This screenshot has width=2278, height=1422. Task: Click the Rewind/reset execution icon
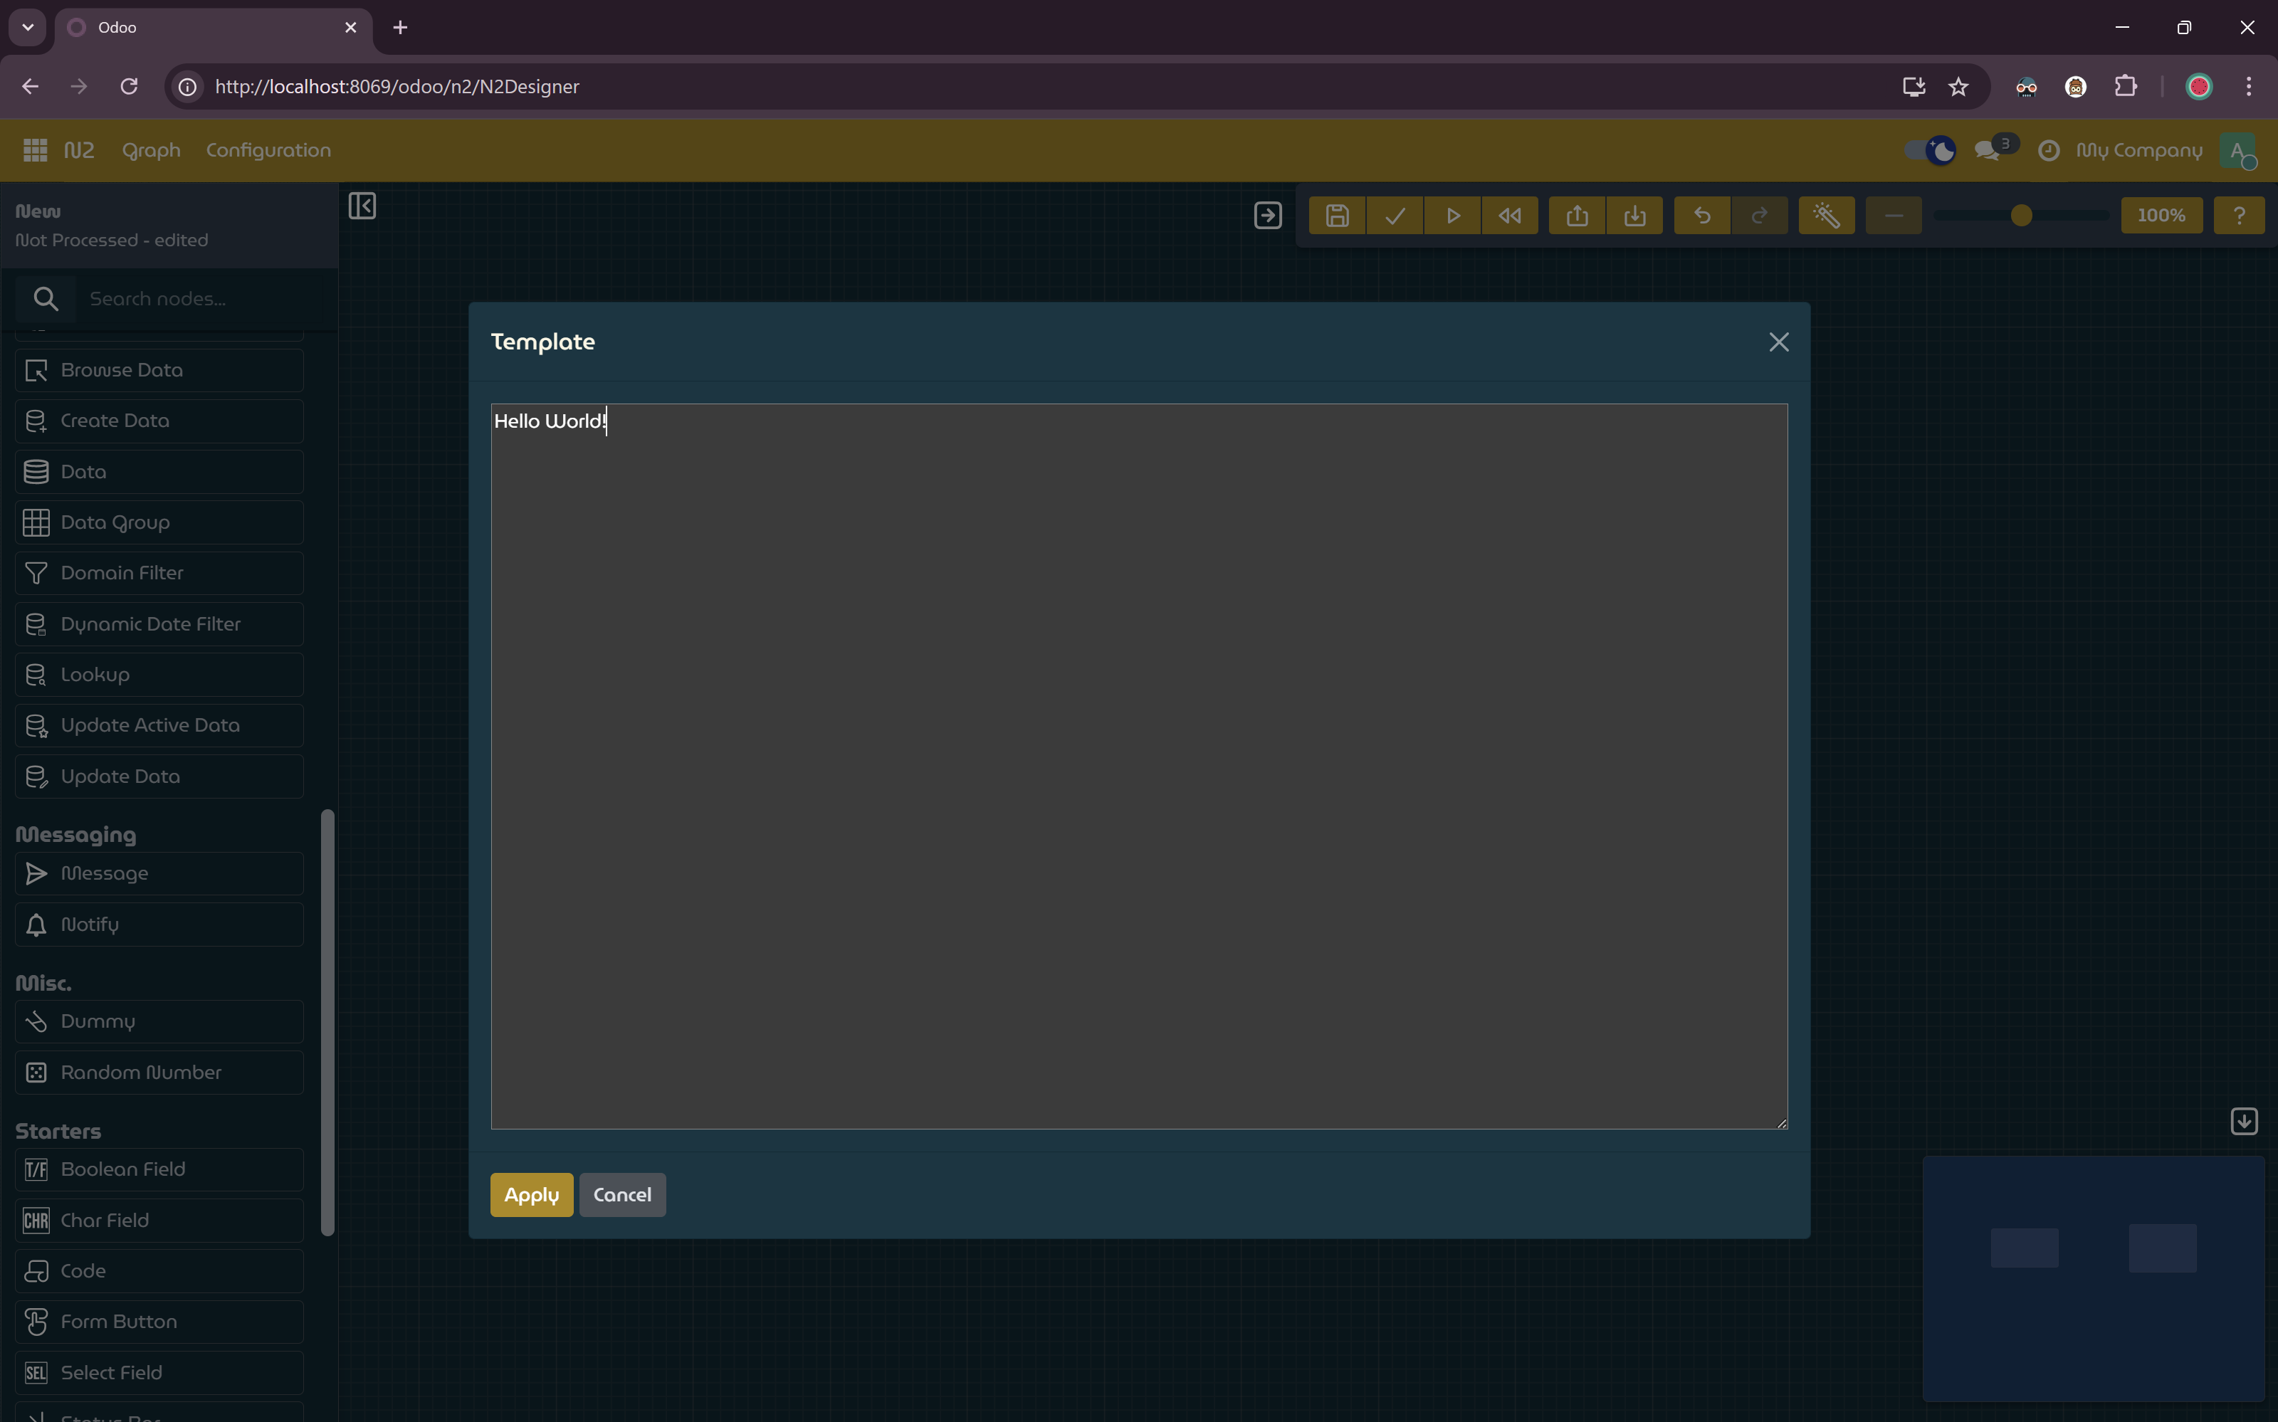[x=1510, y=214]
